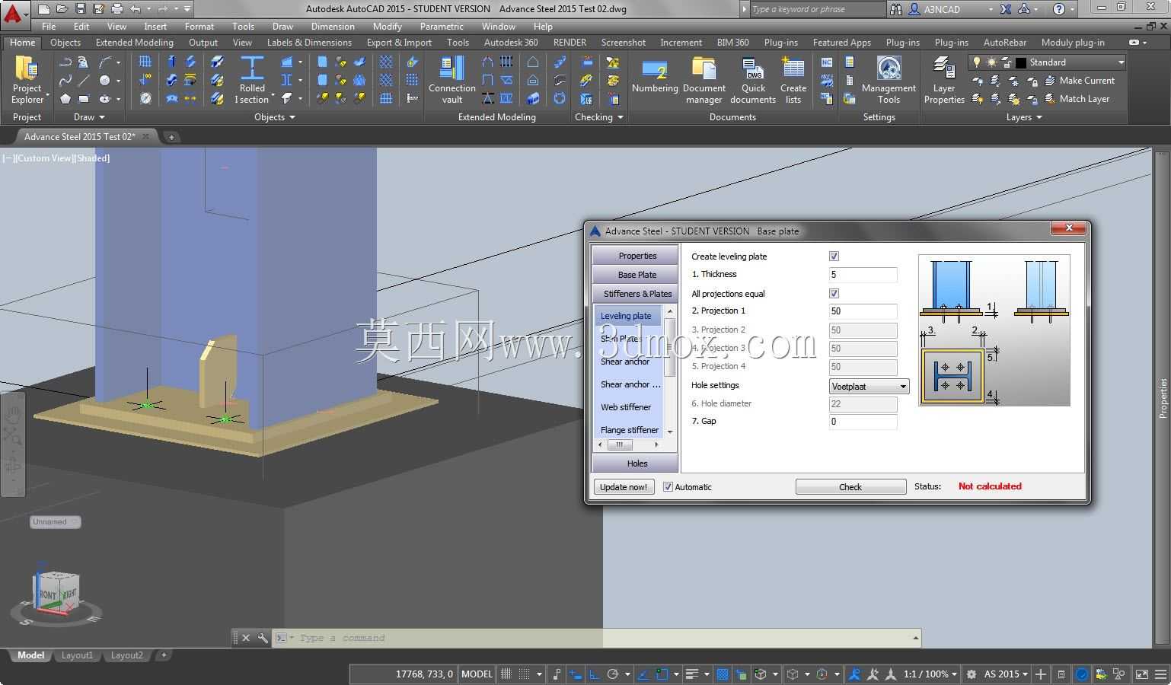This screenshot has width=1171, height=685.
Task: Open the AS 2015 workspace dropdown
Action: coord(1006,674)
